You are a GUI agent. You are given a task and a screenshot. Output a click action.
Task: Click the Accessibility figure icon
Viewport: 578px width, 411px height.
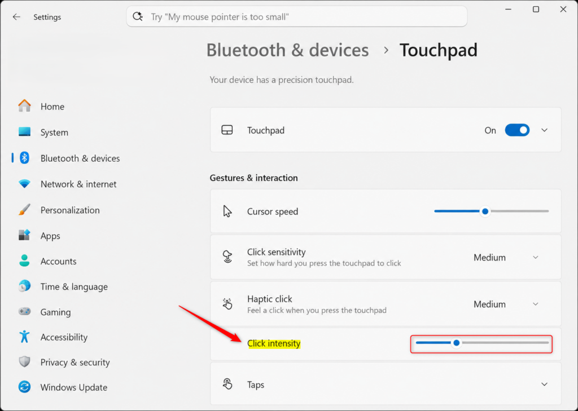click(24, 337)
